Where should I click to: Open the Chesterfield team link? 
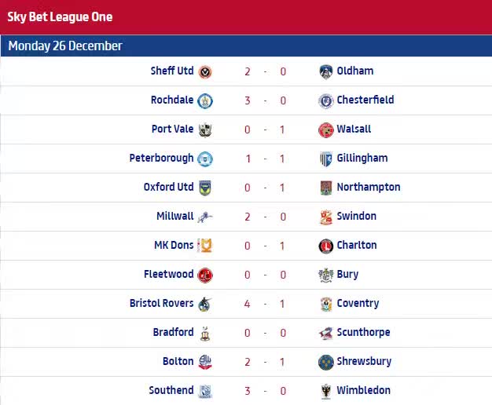pyautogui.click(x=365, y=100)
